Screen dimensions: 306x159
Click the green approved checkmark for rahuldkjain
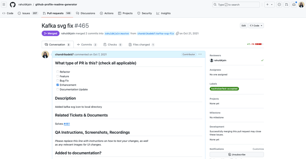click(262, 60)
